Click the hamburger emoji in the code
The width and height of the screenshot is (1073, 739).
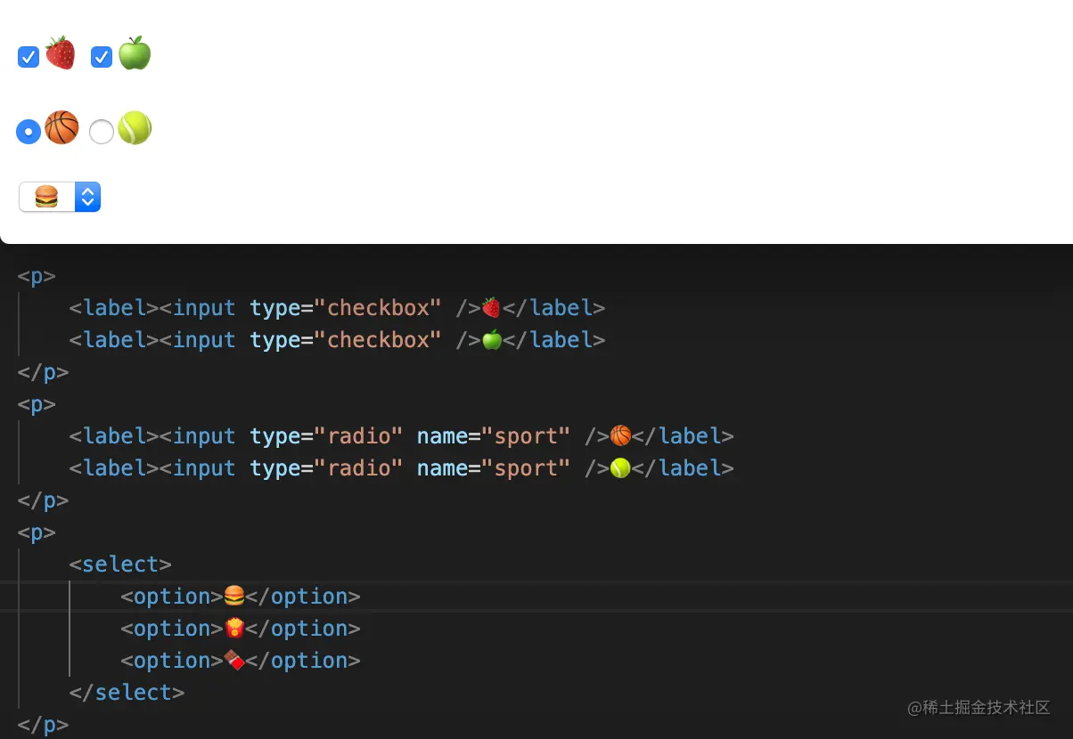234,596
